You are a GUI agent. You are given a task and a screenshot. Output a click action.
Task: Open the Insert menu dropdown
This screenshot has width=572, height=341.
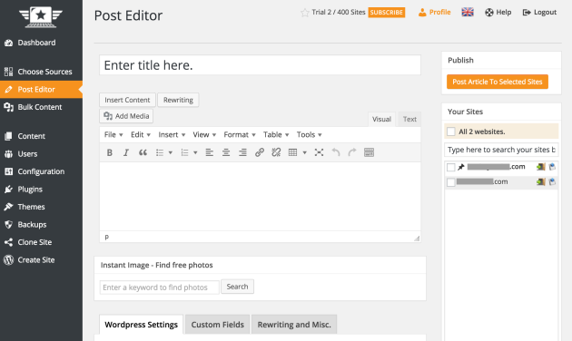[172, 135]
